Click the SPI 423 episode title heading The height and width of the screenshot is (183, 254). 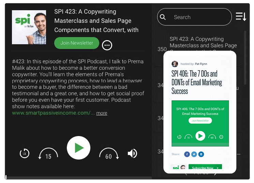(96, 21)
